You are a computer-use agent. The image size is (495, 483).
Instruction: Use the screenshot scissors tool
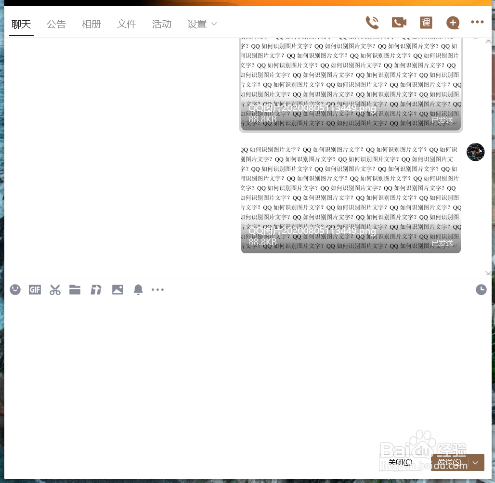pos(55,289)
